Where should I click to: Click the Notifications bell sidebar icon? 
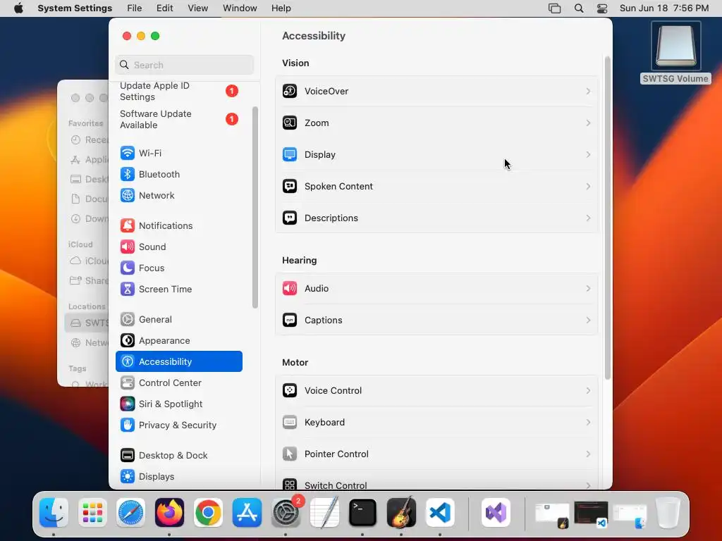pos(128,226)
